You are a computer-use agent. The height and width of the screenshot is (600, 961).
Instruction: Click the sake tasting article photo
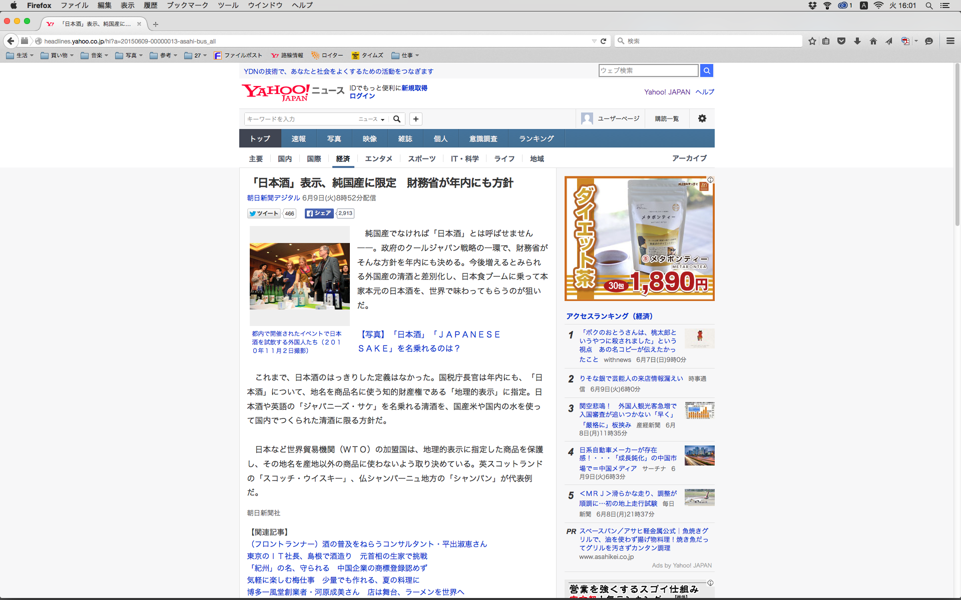point(299,276)
